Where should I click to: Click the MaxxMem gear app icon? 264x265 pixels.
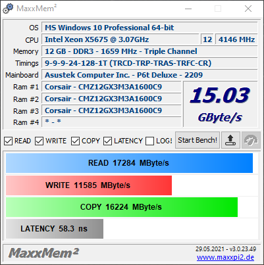pos(8,9)
